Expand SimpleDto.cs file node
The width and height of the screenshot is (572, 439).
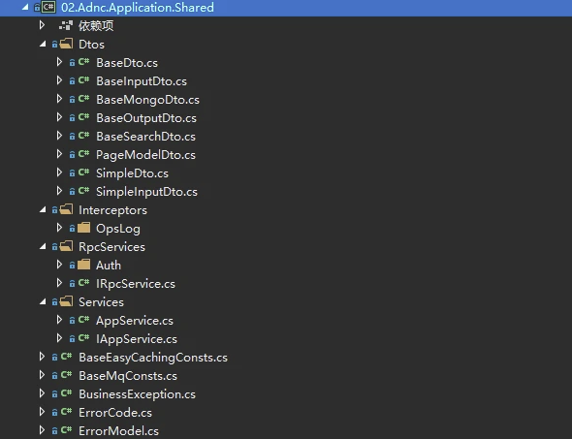[59, 172]
